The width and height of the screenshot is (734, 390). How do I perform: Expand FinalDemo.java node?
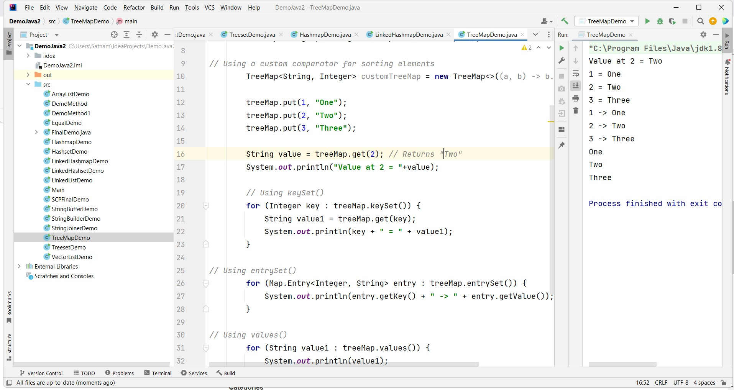coord(36,133)
